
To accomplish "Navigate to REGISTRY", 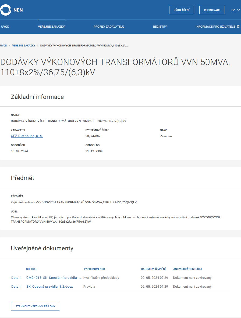I will coord(160,27).
